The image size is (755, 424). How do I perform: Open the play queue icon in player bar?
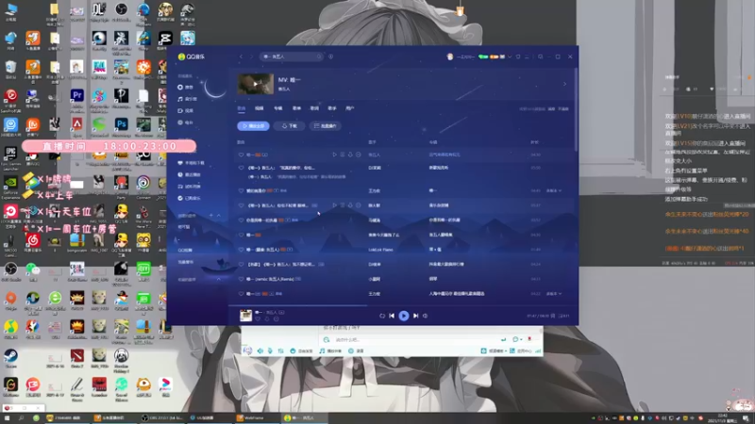tap(563, 316)
